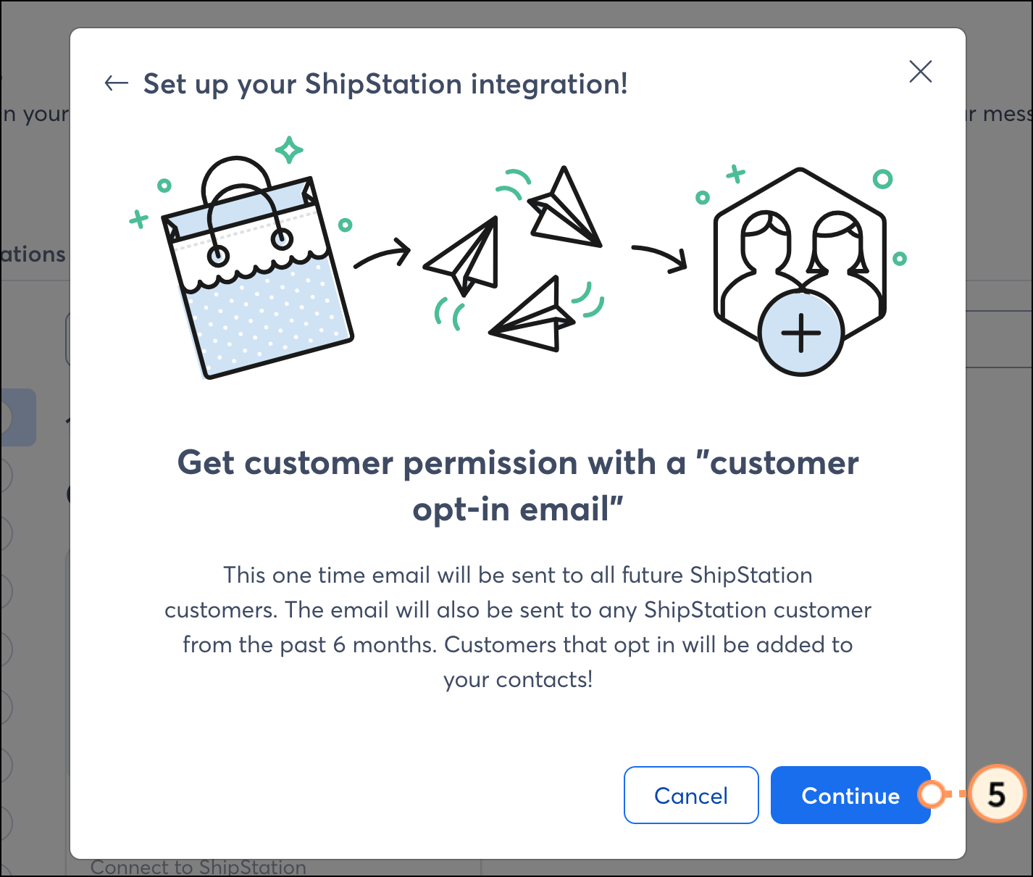Go back using the left arrow icon
This screenshot has height=877, width=1033.
pos(116,83)
